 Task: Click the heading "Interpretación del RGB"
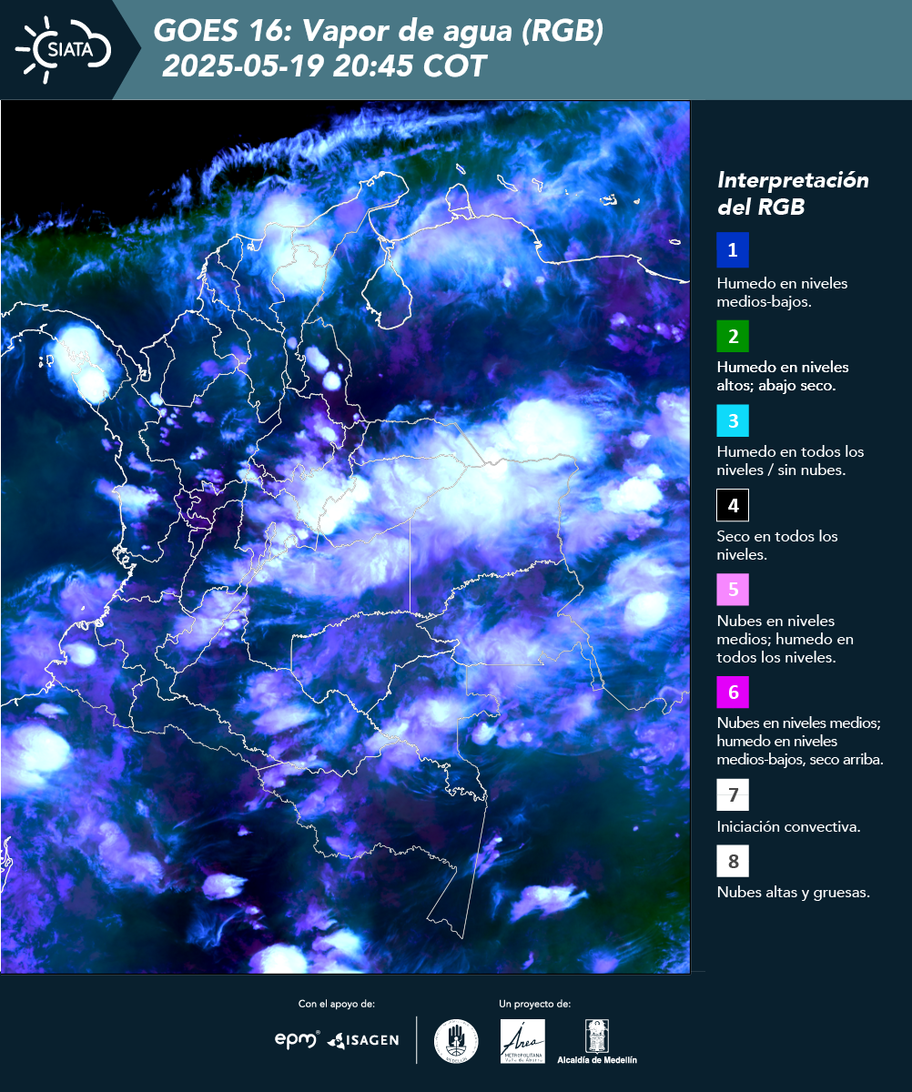pos(793,193)
